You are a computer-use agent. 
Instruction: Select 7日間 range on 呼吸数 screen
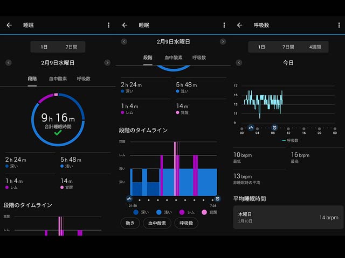pyautogui.click(x=288, y=47)
